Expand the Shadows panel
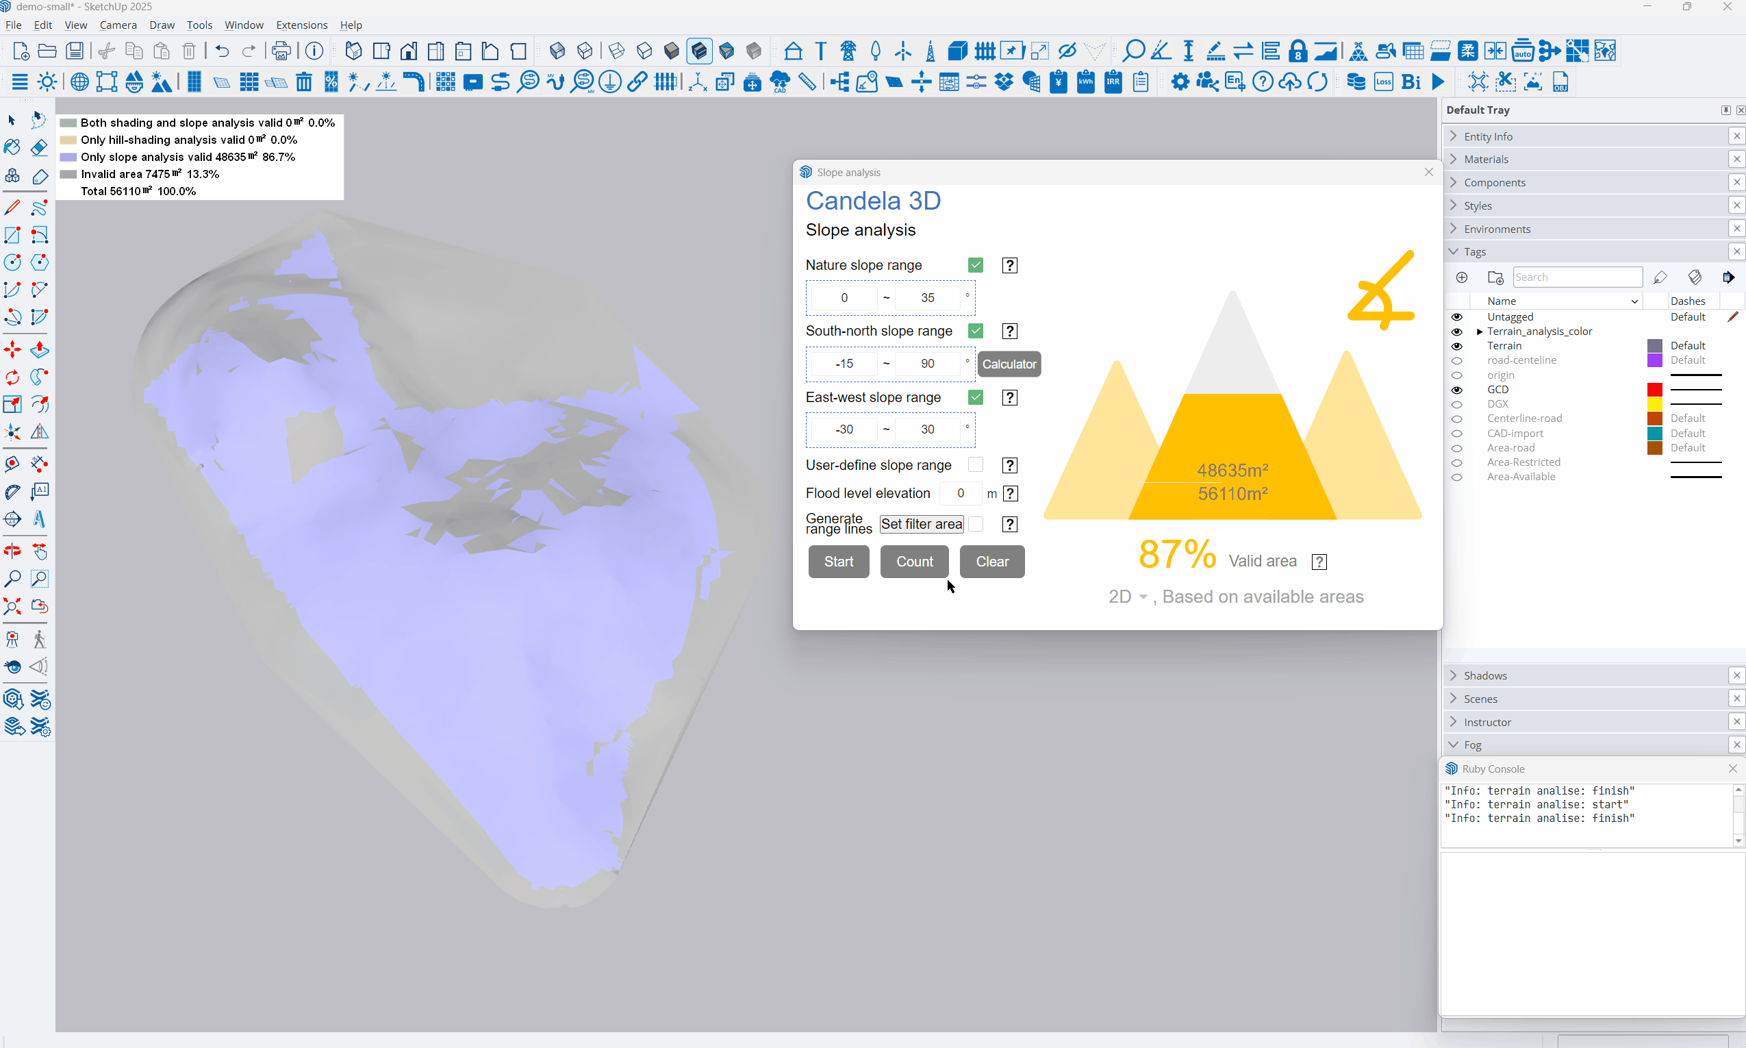Viewport: 1746px width, 1048px height. [x=1453, y=675]
